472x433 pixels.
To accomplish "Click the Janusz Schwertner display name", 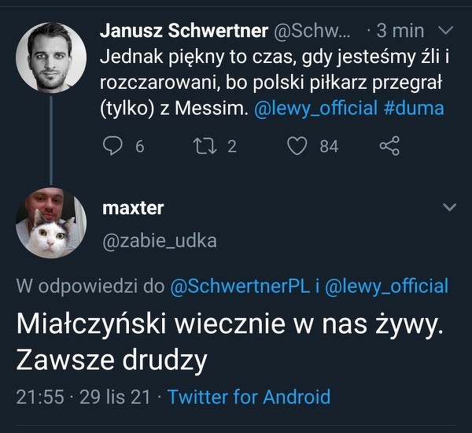I will pyautogui.click(x=183, y=31).
